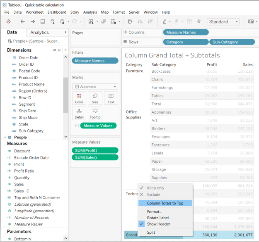The width and height of the screenshot is (259, 242).
Task: Click the Pause Auto Updates icon
Action: point(62,21)
